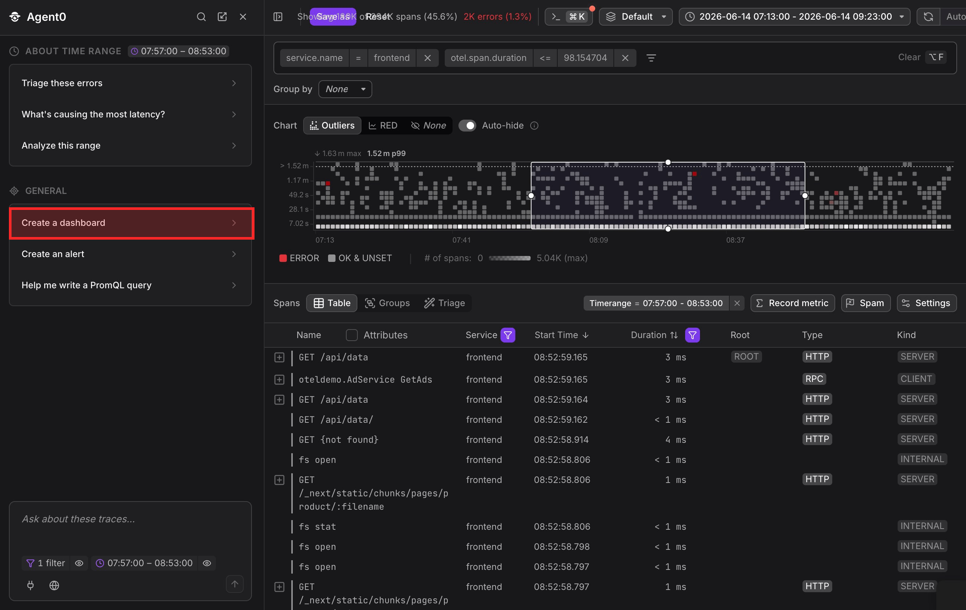Open What's causing the most latency suggestion

(x=130, y=114)
